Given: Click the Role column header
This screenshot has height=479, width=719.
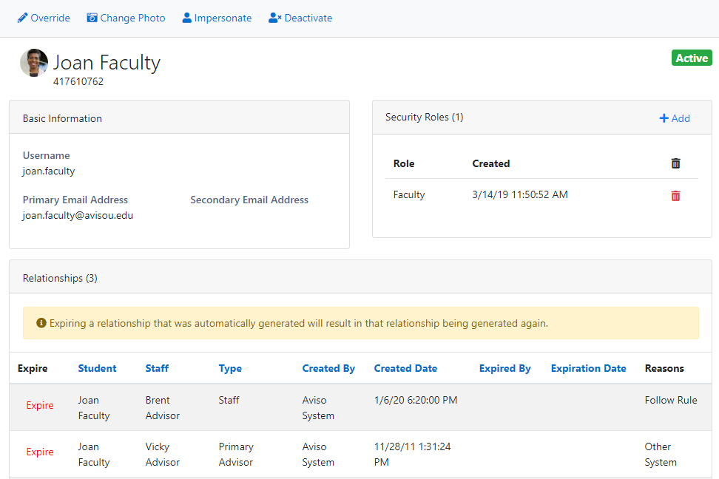Looking at the screenshot, I should pos(404,163).
